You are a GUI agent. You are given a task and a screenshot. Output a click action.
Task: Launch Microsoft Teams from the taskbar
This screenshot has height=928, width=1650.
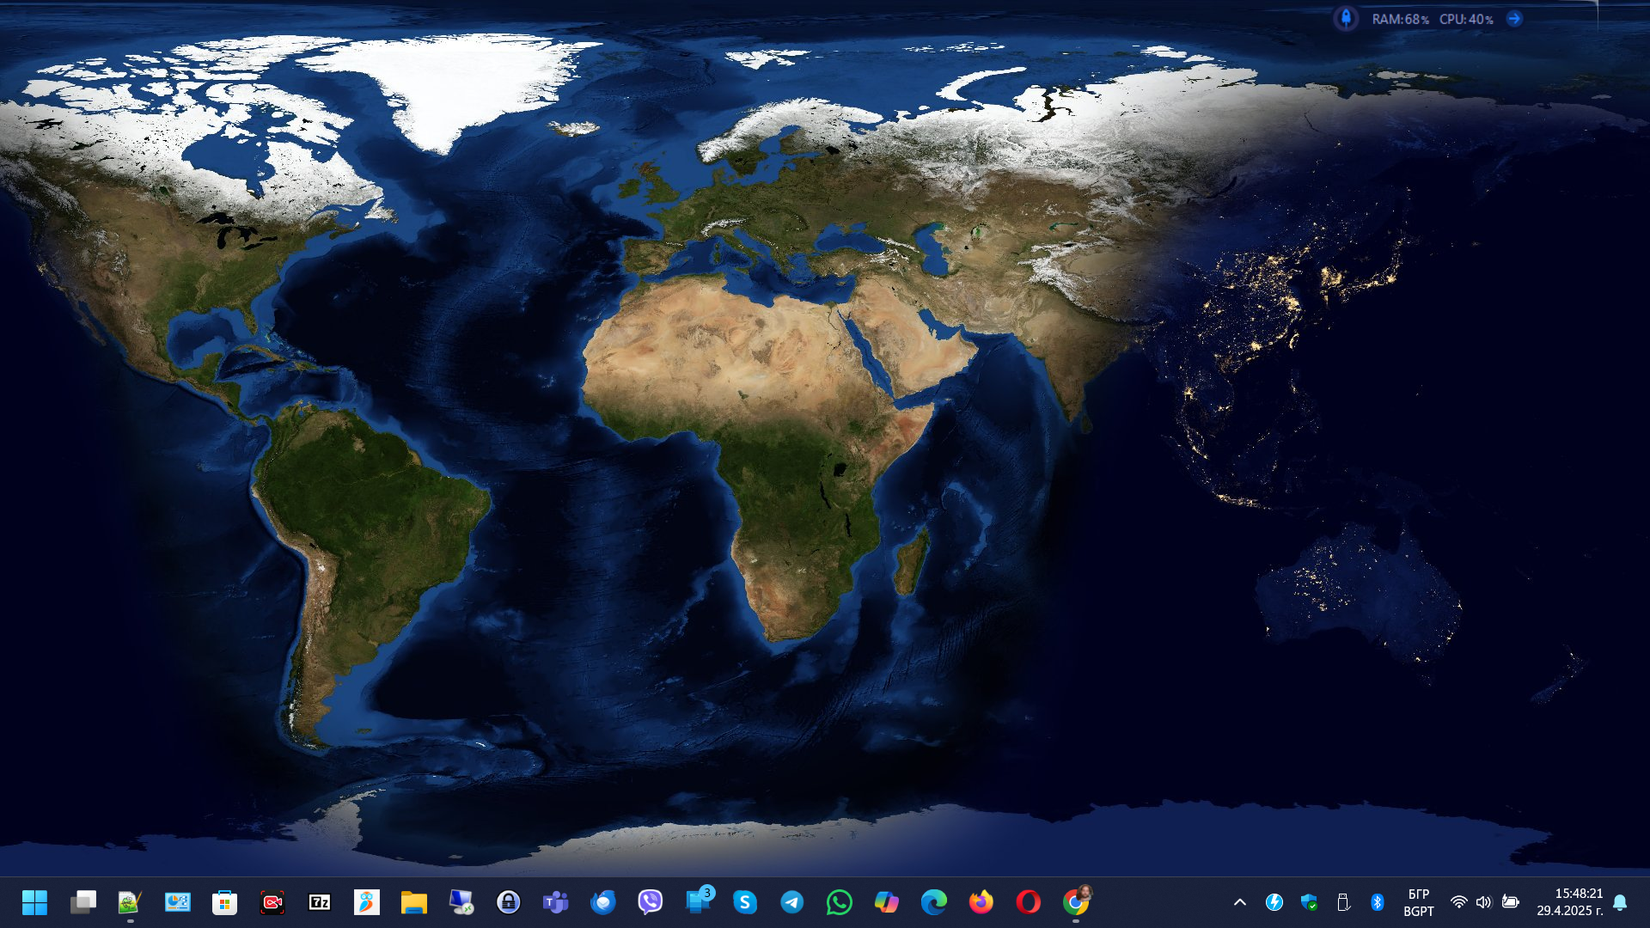pyautogui.click(x=556, y=902)
